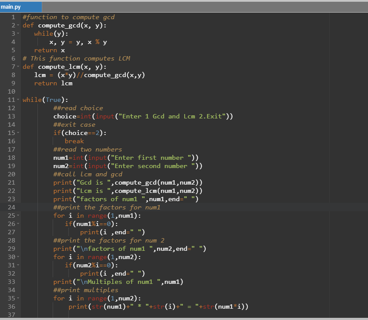368x320 pixels.
Task: Click 'lcm = (x*y)//compute_gcd(x,y)' line
Action: click(90, 75)
